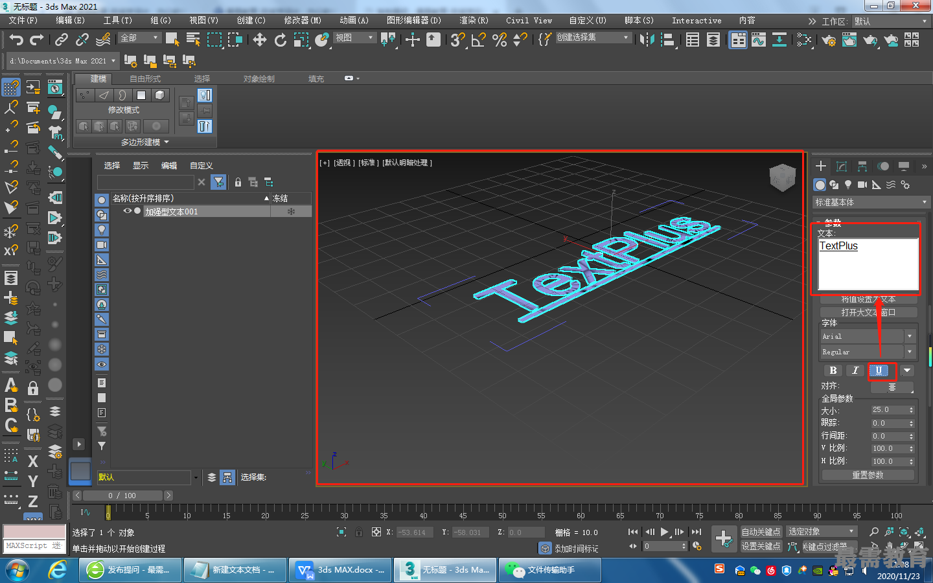Click the 自动关键点 button

tap(761, 532)
